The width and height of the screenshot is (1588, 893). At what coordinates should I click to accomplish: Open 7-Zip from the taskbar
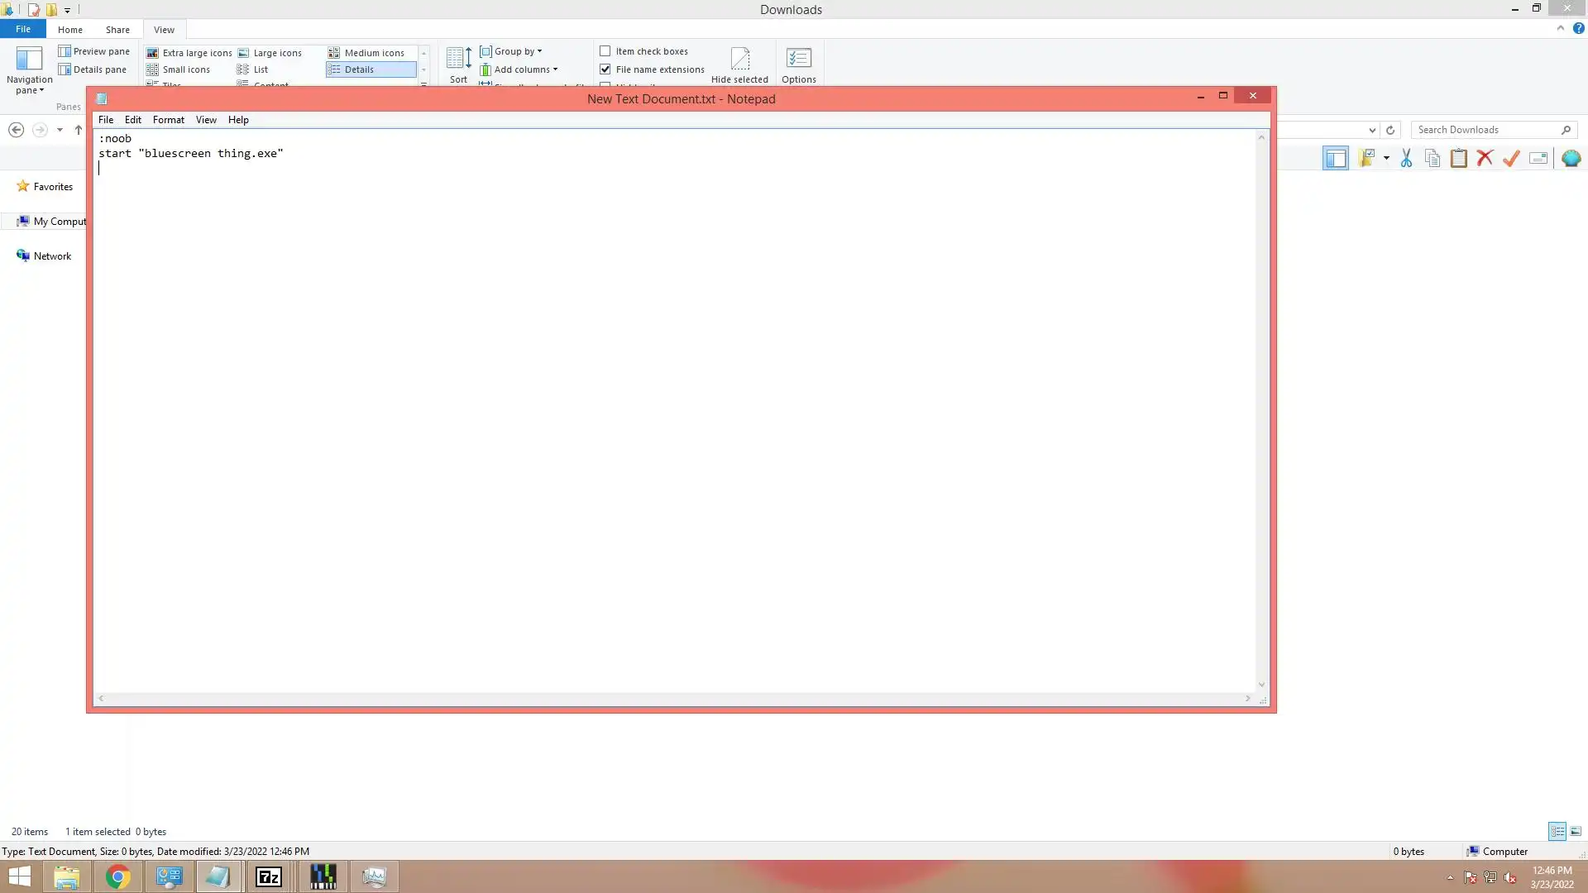pyautogui.click(x=269, y=876)
